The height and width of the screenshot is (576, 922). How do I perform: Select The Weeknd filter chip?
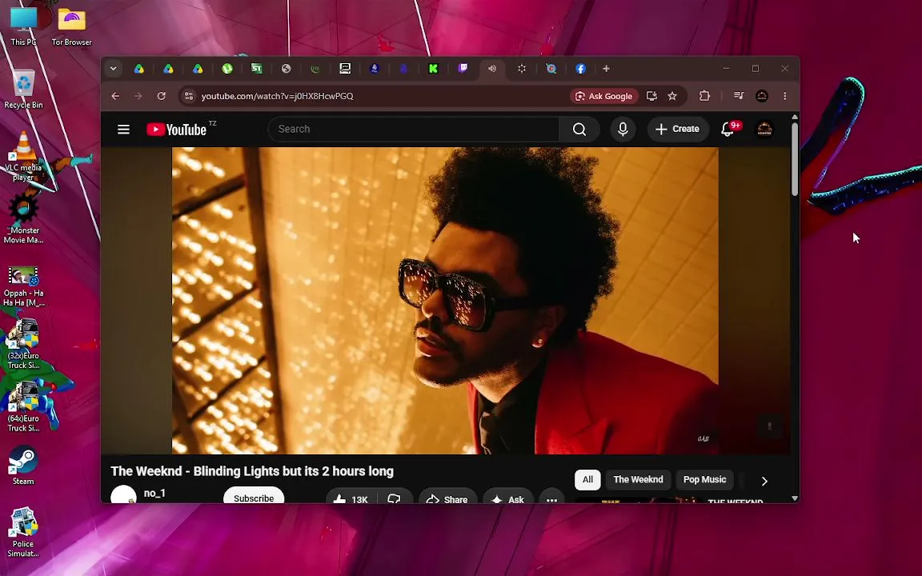coord(638,480)
